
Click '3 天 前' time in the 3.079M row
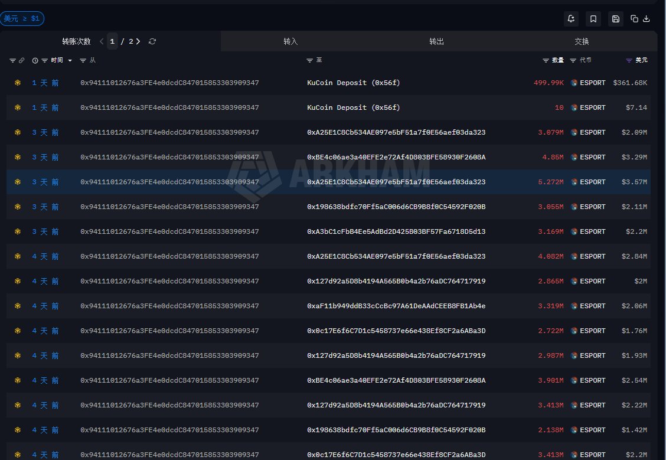tap(45, 132)
